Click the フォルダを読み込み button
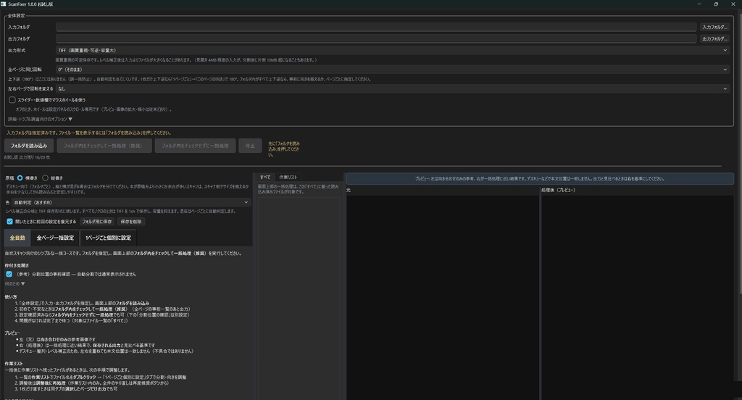The width and height of the screenshot is (742, 400). click(29, 146)
